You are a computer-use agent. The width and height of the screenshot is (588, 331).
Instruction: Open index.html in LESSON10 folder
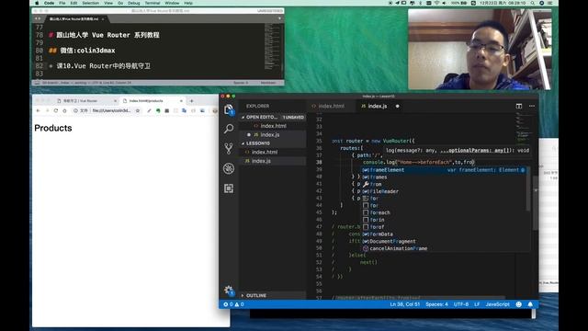tap(265, 152)
